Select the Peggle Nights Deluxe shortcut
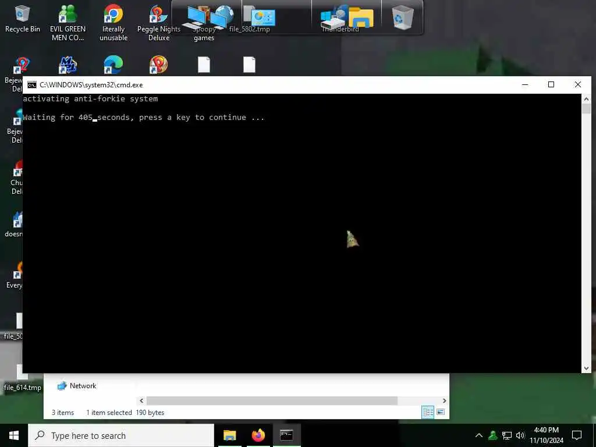 158,23
